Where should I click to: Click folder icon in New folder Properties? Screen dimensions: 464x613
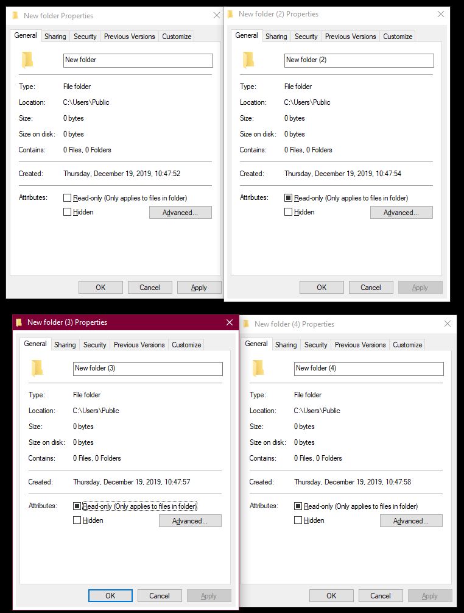click(x=27, y=60)
